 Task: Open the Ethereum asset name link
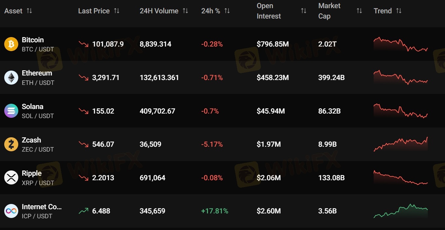click(37, 73)
